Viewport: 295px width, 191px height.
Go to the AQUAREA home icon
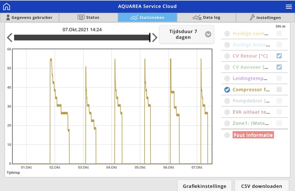tap(6, 6)
